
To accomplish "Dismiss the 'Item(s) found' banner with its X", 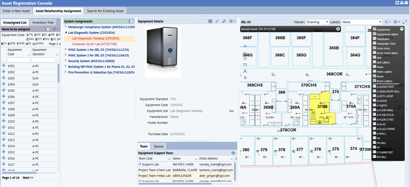I will point(338,29).
